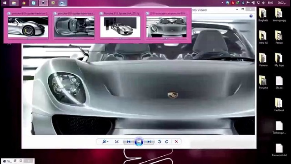Select the Veneno desktop folder
This screenshot has width=291, height=164.
263,60
